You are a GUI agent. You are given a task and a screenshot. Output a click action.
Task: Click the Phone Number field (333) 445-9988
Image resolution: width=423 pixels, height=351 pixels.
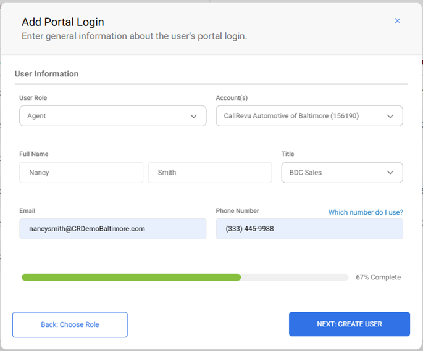click(x=309, y=229)
